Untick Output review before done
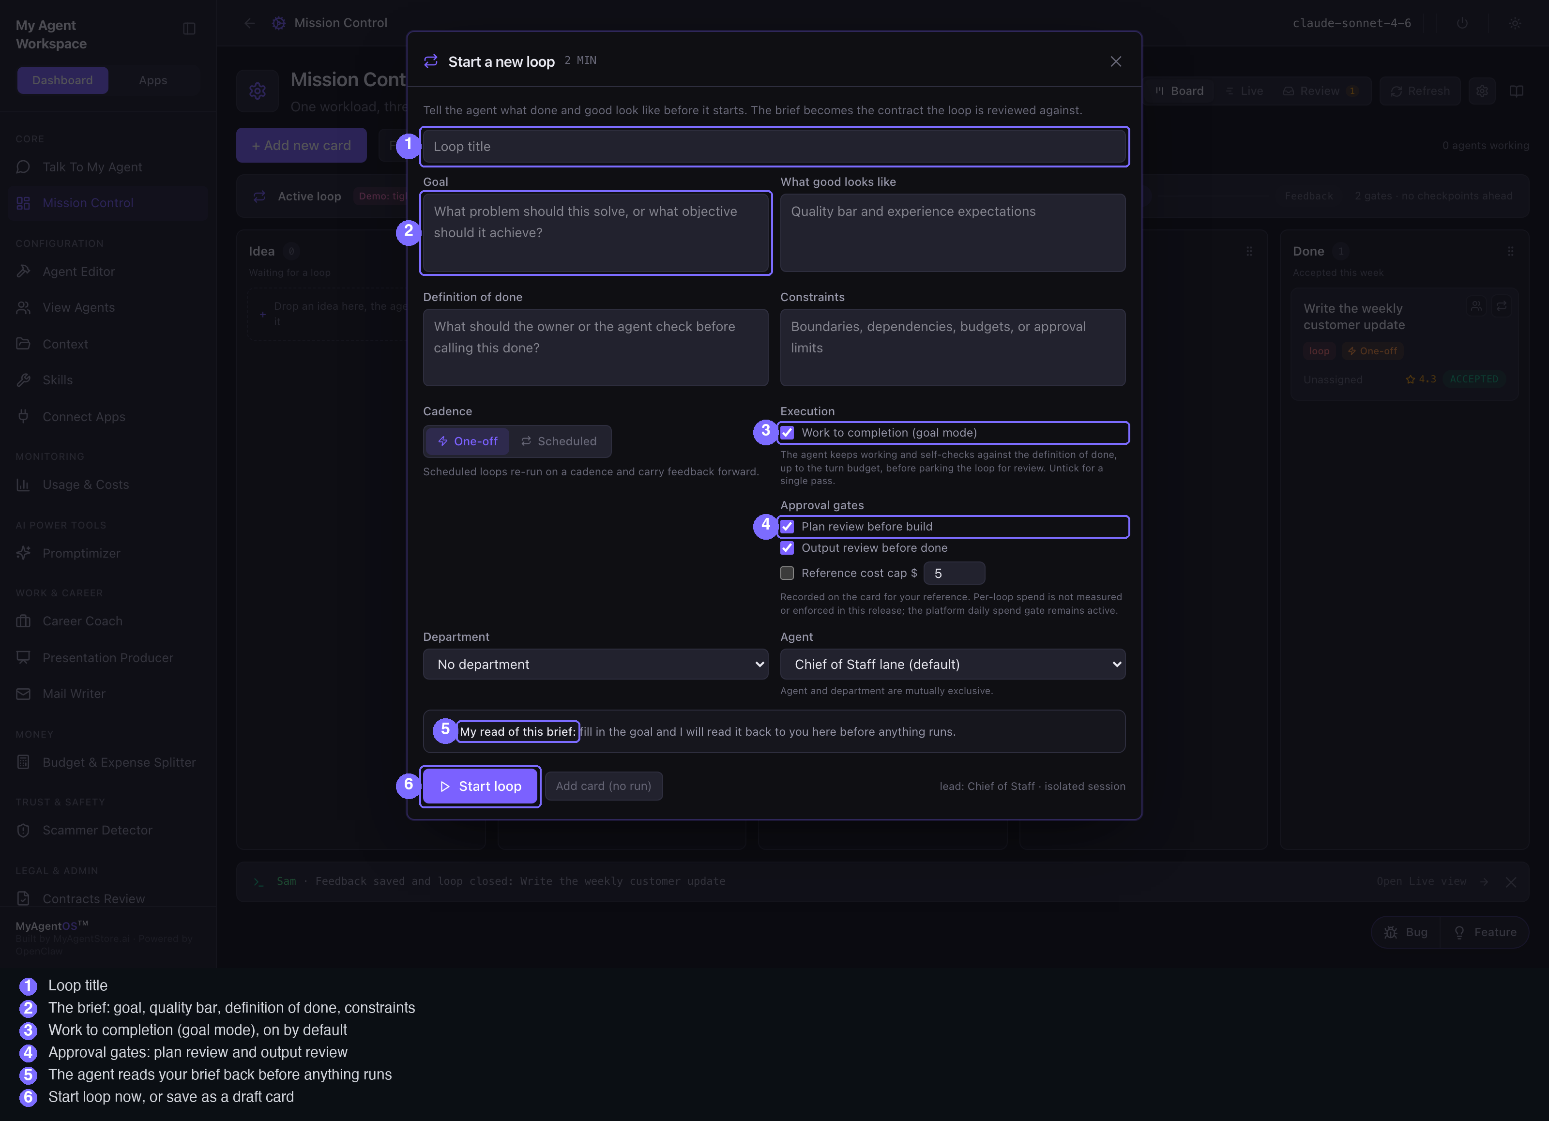The height and width of the screenshot is (1121, 1549). click(x=787, y=548)
